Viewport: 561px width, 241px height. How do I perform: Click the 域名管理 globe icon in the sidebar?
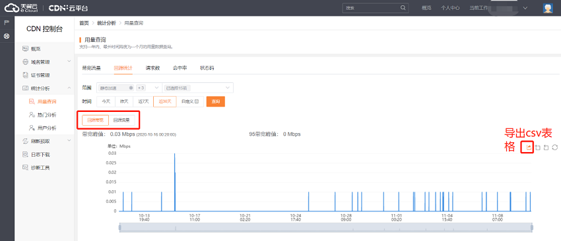point(25,62)
